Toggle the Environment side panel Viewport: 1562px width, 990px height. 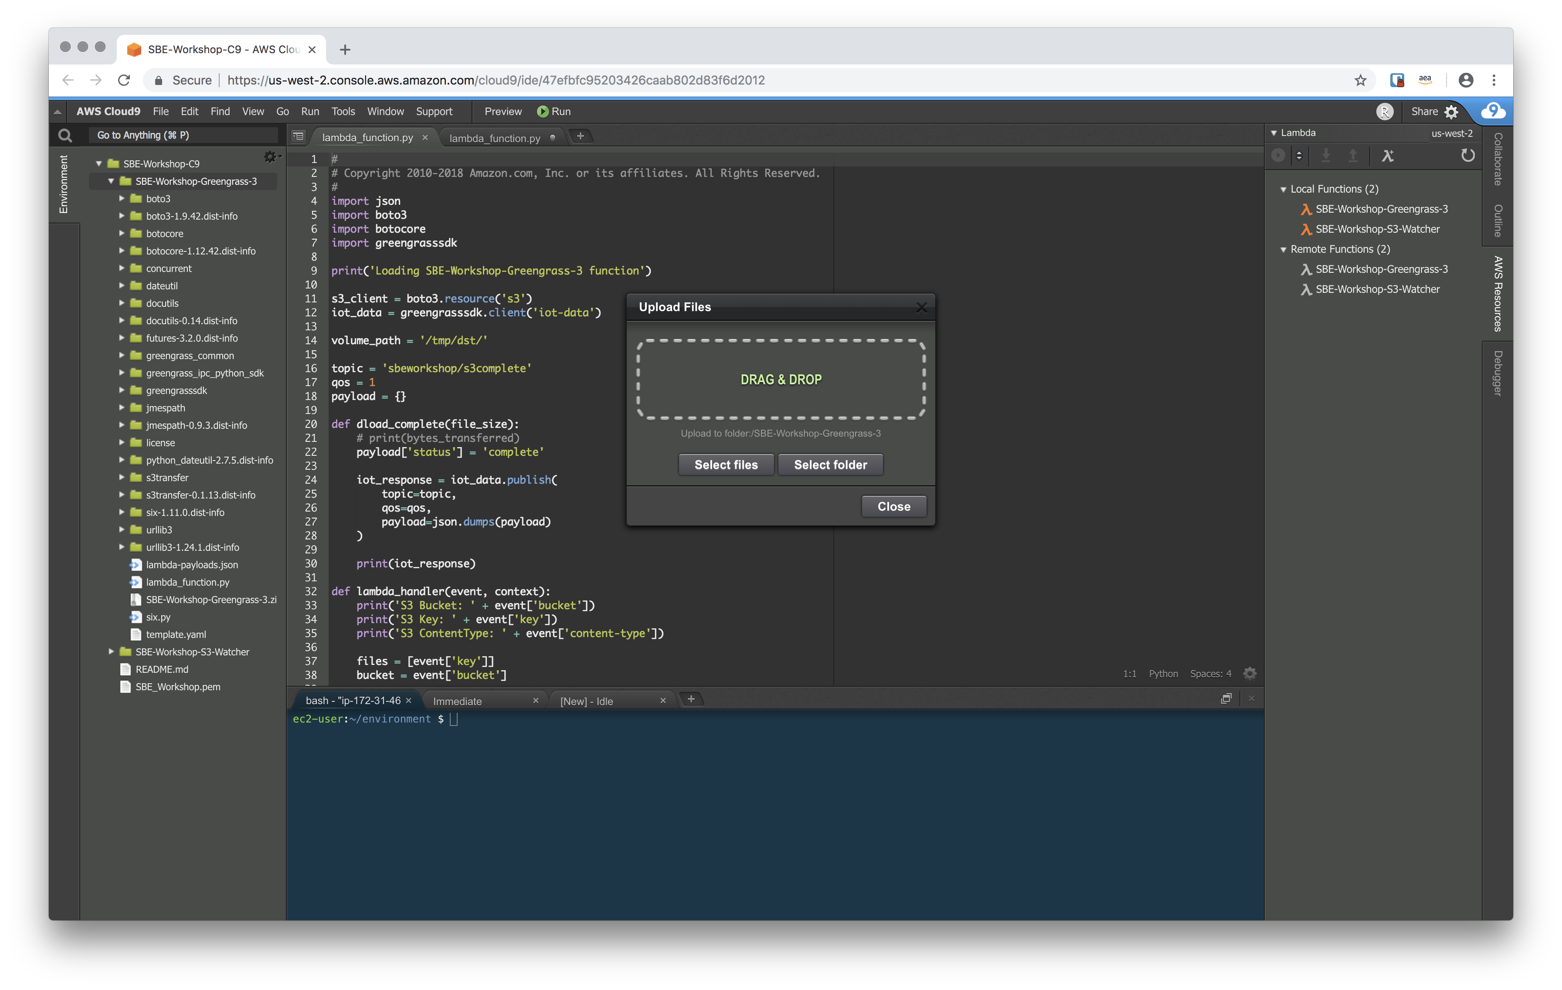[64, 184]
